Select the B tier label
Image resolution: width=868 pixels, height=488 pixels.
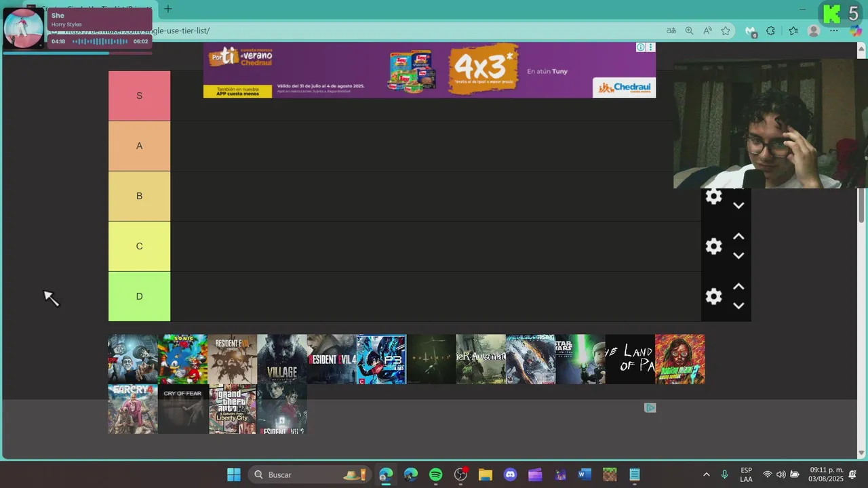tap(139, 196)
